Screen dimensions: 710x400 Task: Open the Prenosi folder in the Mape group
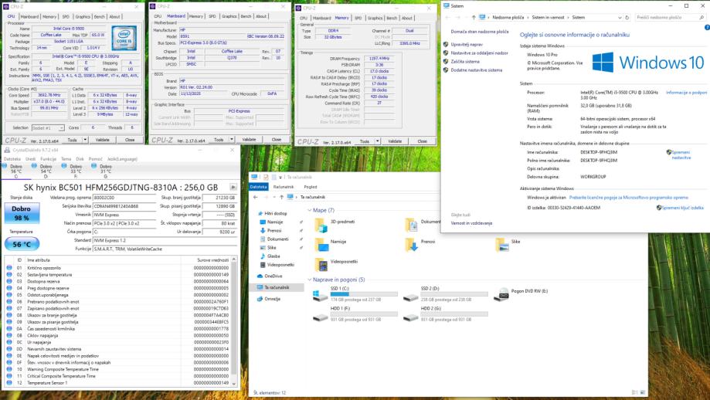pos(420,244)
